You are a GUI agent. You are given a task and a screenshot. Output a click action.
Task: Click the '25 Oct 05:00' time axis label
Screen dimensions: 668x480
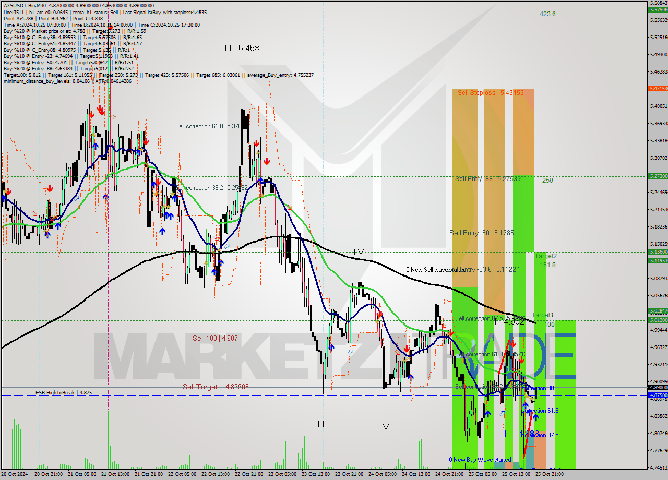[x=482, y=474]
